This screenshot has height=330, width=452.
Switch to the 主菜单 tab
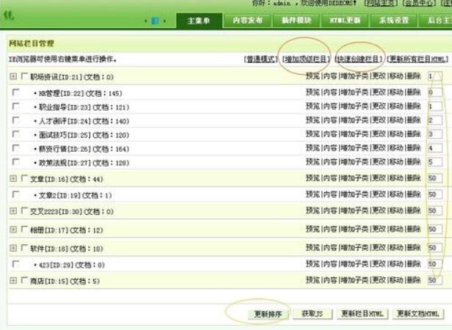pos(199,21)
